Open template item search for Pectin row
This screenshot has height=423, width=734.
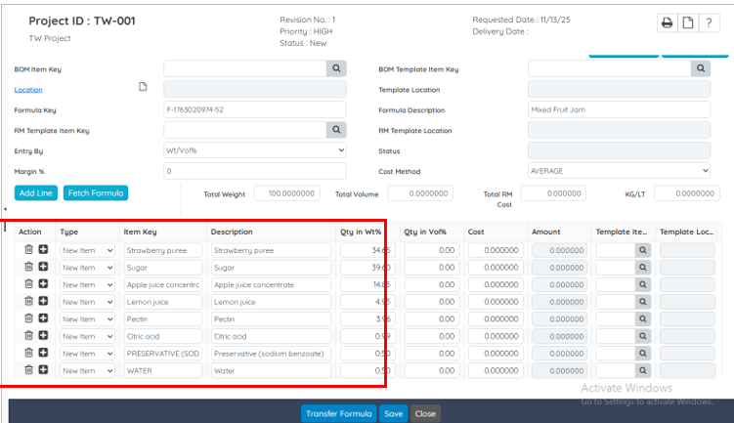pyautogui.click(x=643, y=318)
